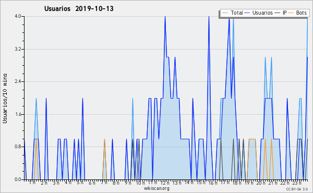Click the '19 h' x-axis label
The height and width of the screenshot is (193, 313).
point(249,183)
